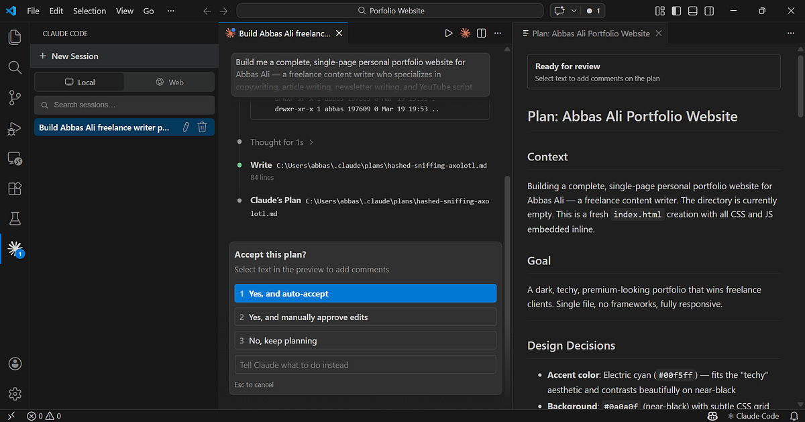Click Claude Code in the status bar
805x422 pixels.
coord(753,416)
